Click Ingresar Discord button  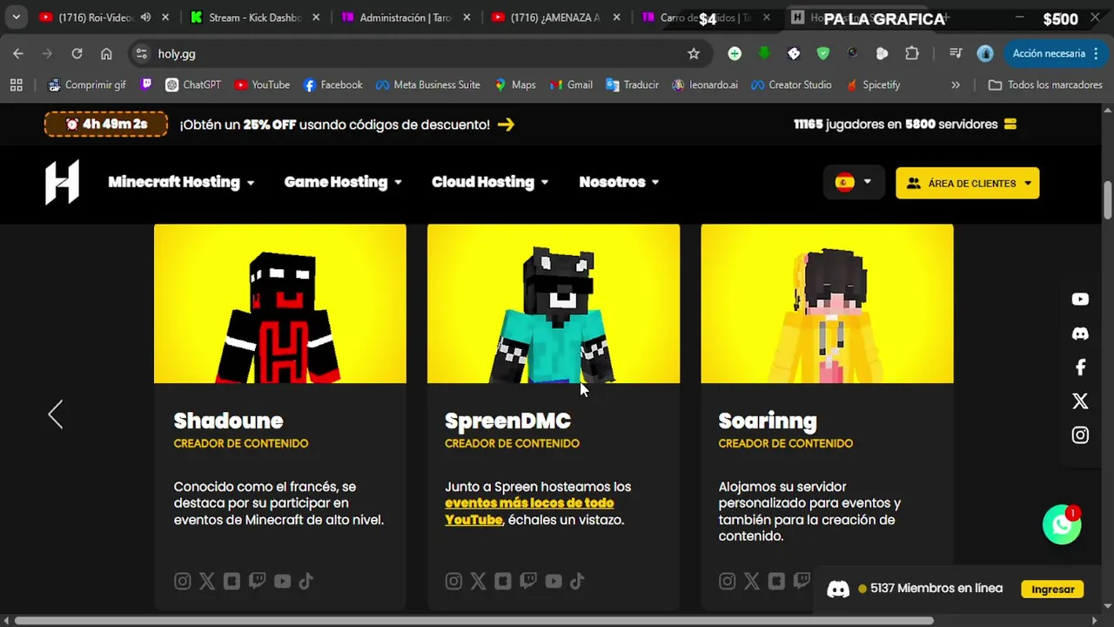[1052, 590]
